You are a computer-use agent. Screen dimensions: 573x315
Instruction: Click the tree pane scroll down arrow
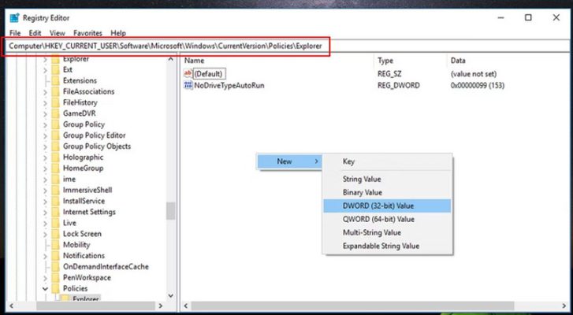tap(170, 295)
